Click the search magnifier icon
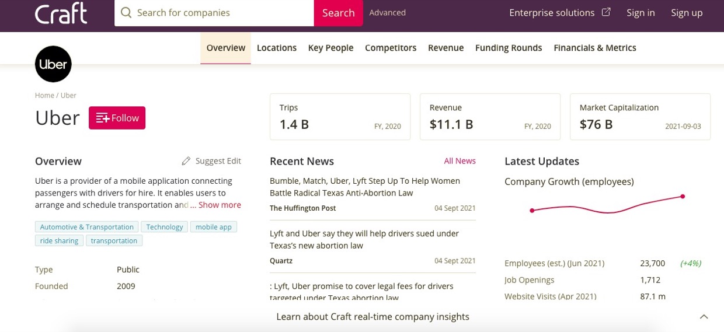This screenshot has height=332, width=724. (x=126, y=12)
